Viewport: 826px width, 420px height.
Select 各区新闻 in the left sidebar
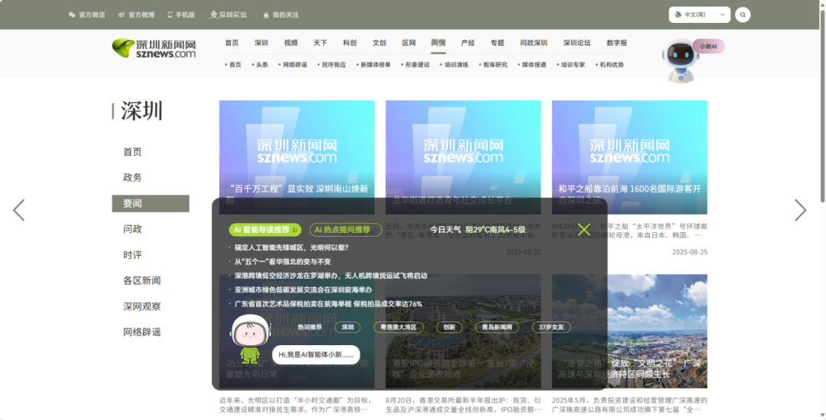click(141, 280)
